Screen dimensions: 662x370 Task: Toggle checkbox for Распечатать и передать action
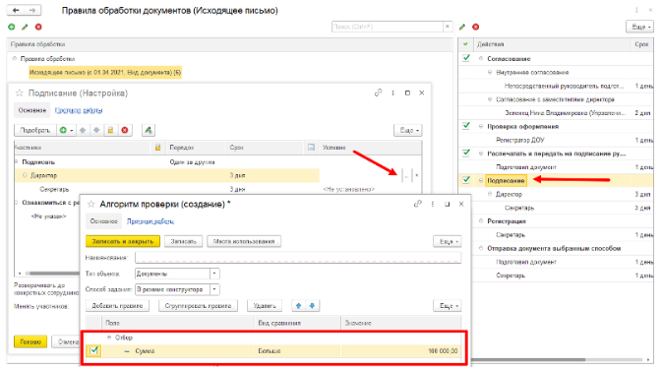[x=466, y=153]
